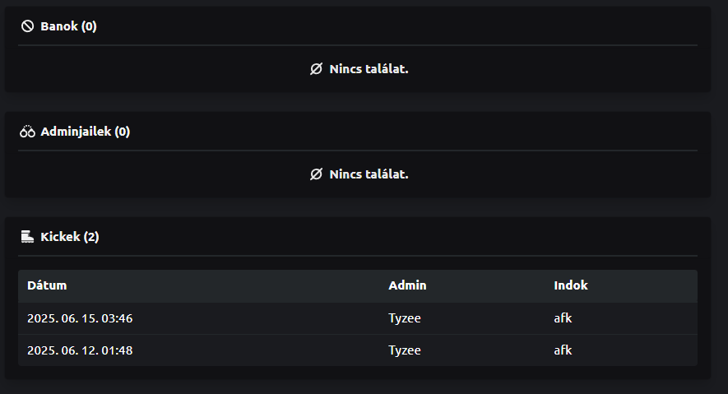Select the Banok (0) section heading

pos(68,26)
